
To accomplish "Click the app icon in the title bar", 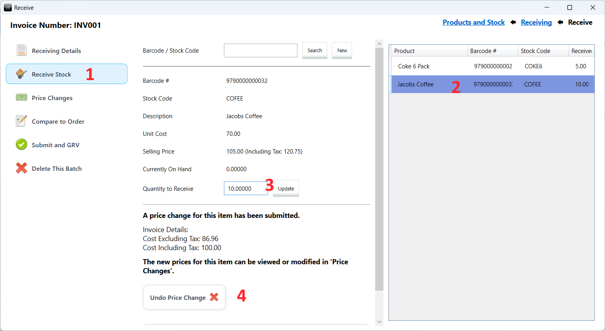I will pos(8,7).
